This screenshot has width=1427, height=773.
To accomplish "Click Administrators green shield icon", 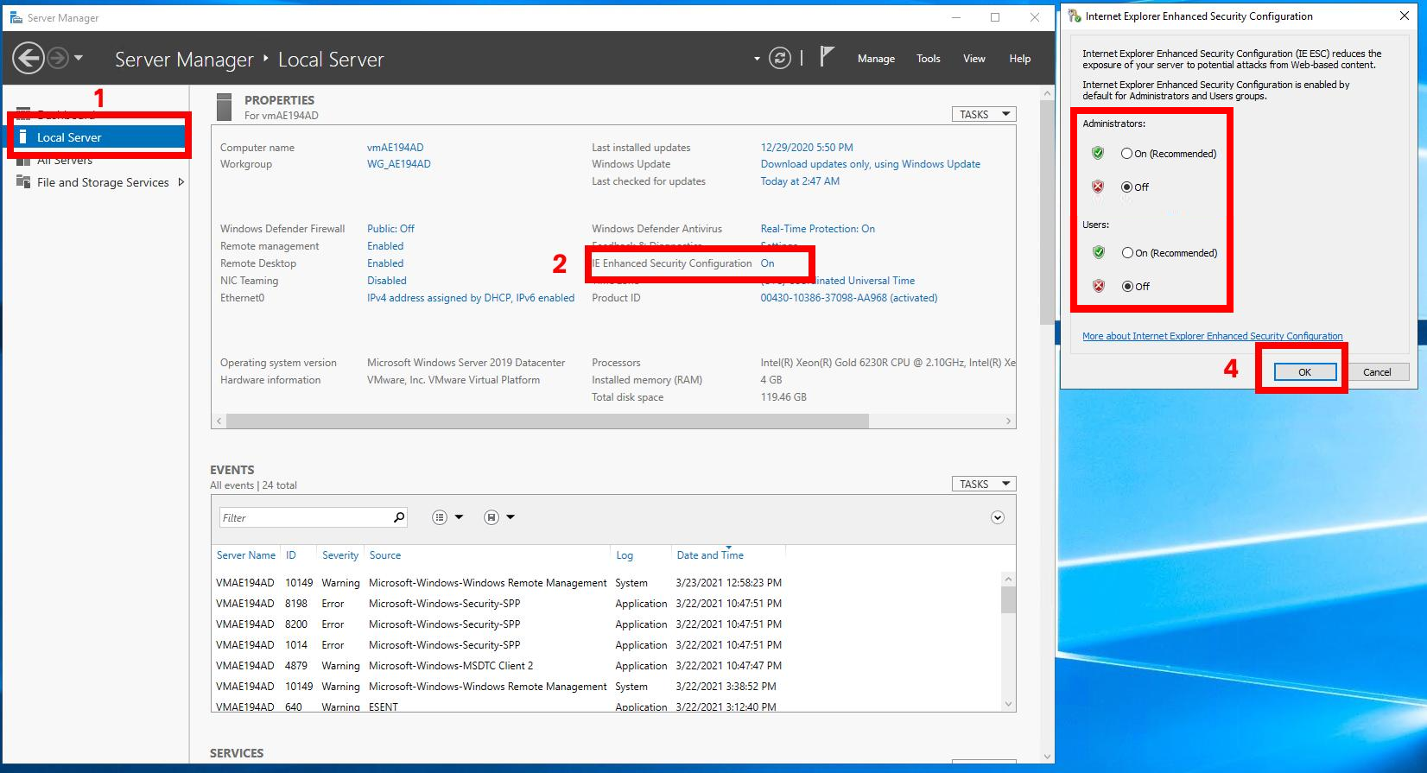I will click(x=1098, y=153).
